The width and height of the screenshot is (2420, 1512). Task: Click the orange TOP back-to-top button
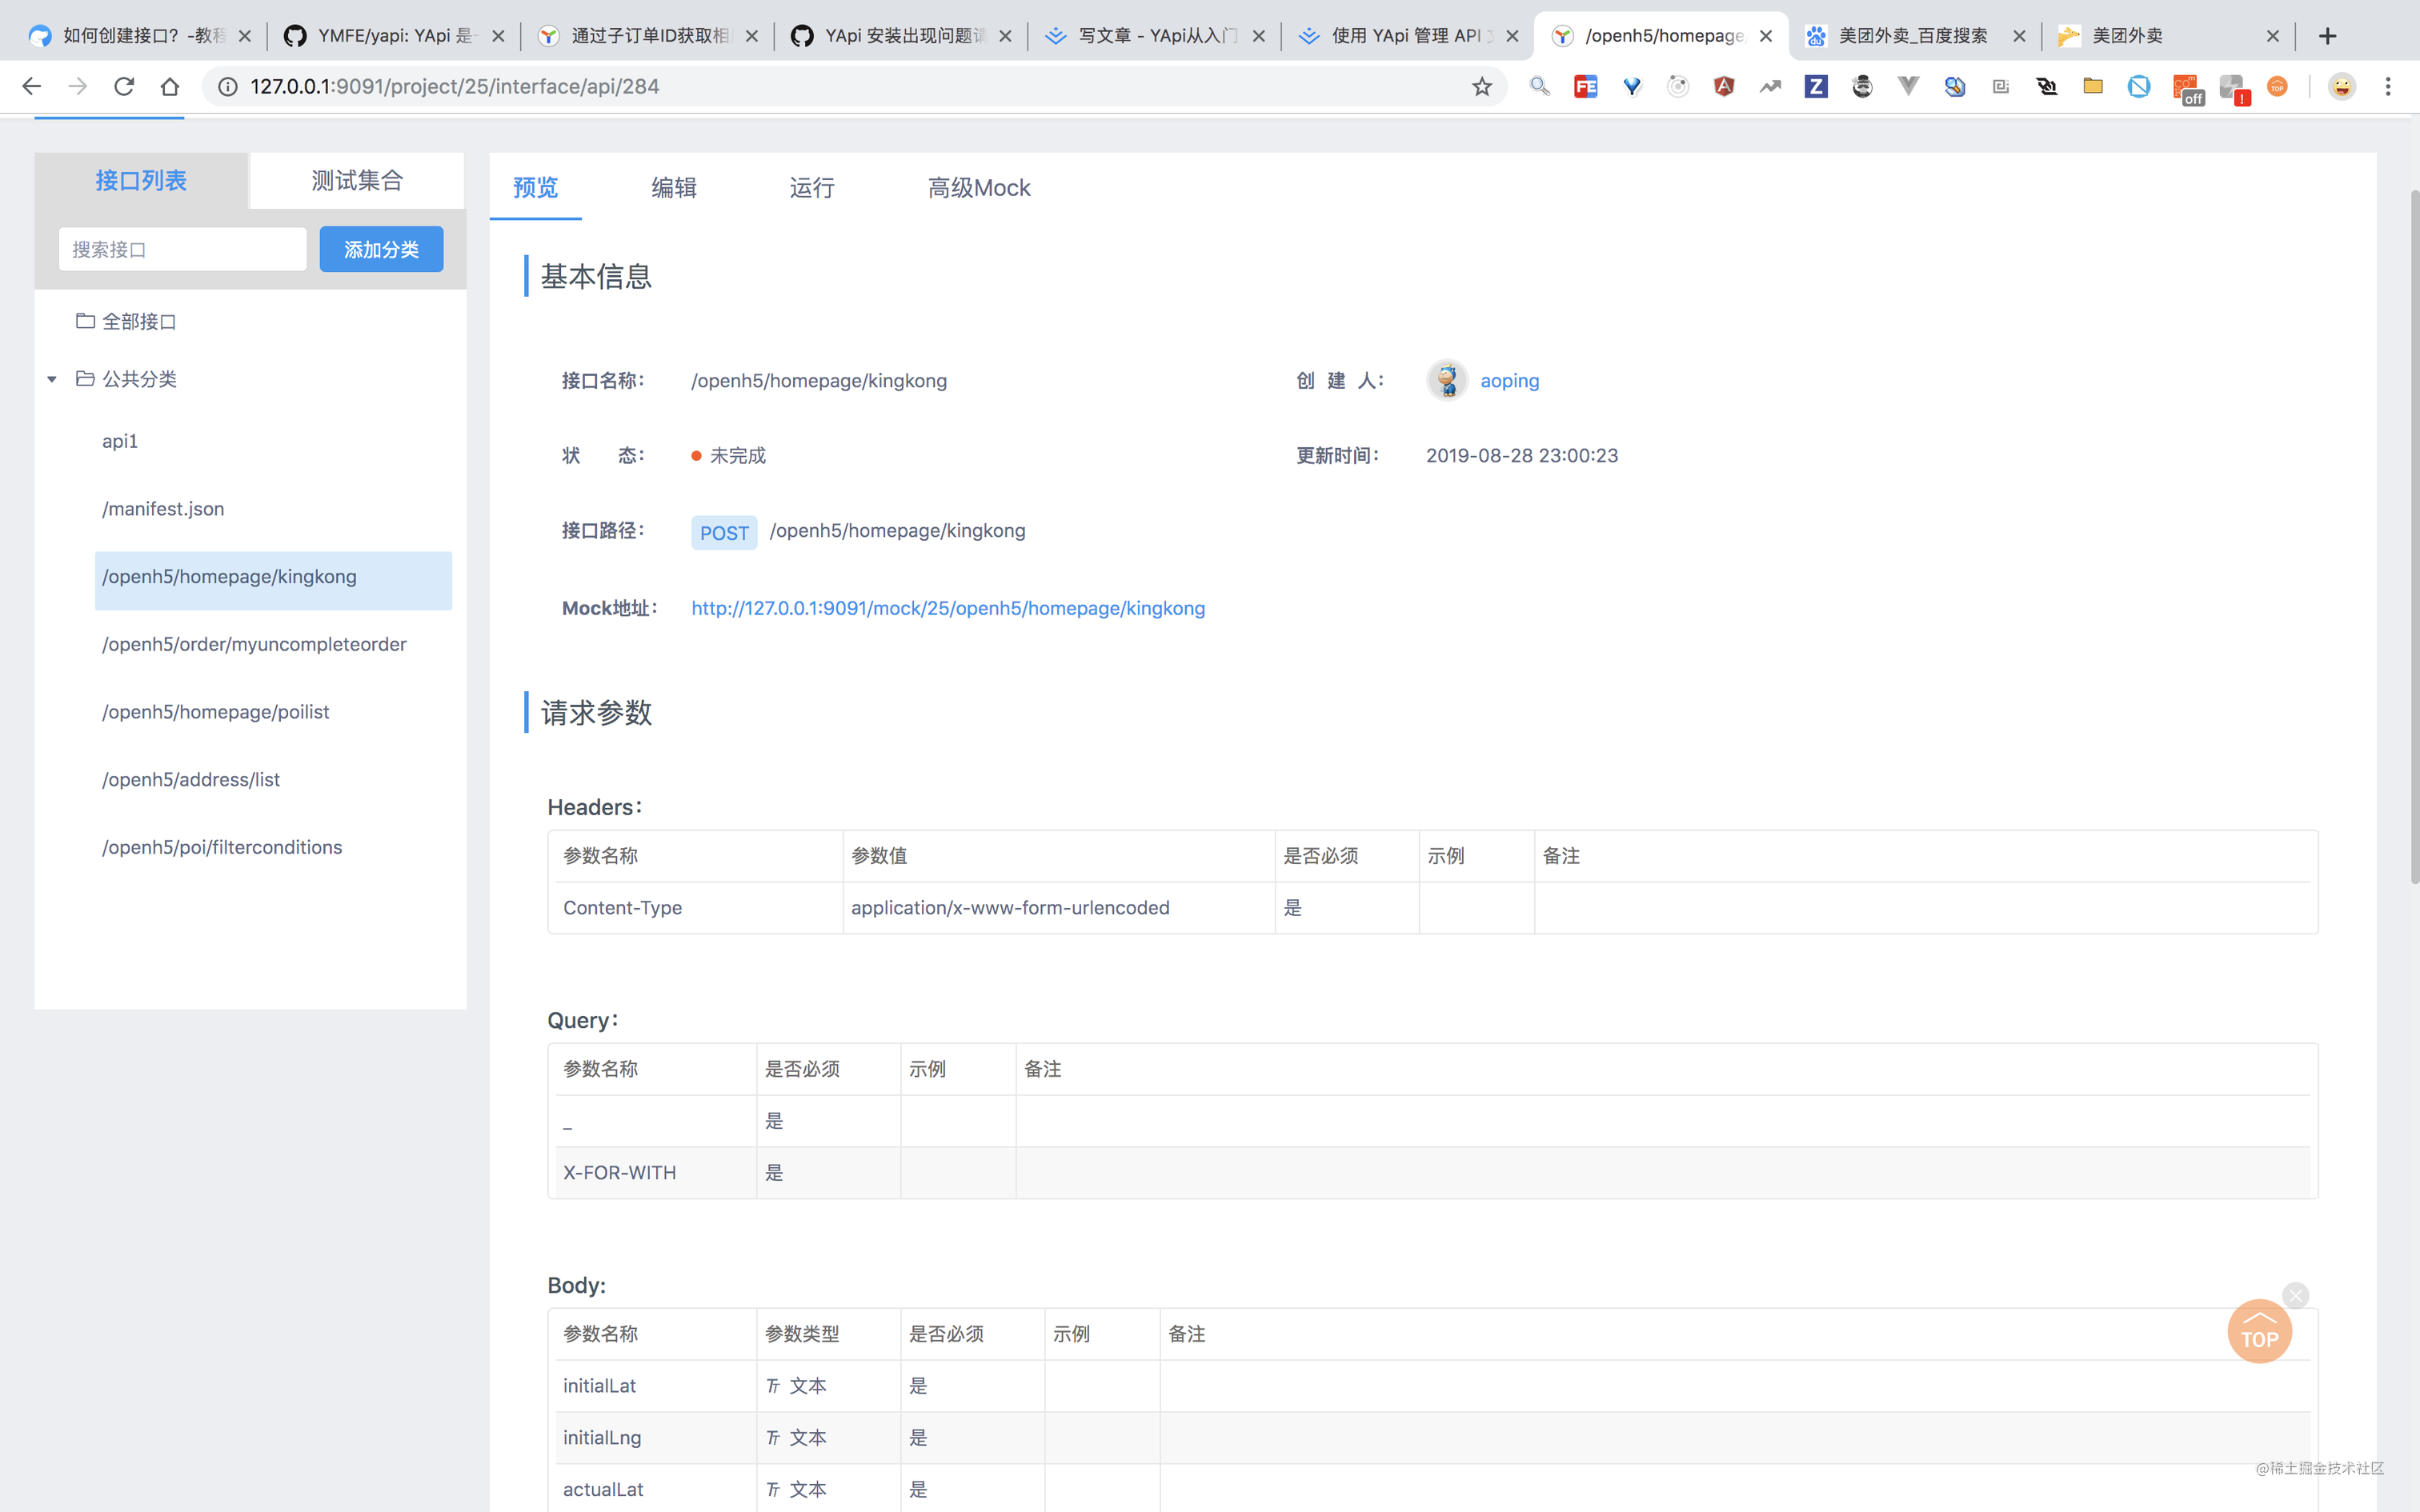point(2259,1331)
